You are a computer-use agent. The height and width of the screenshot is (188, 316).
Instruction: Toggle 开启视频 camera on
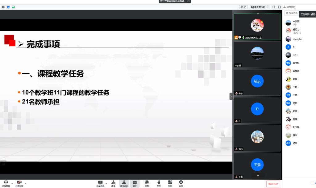tap(19, 183)
